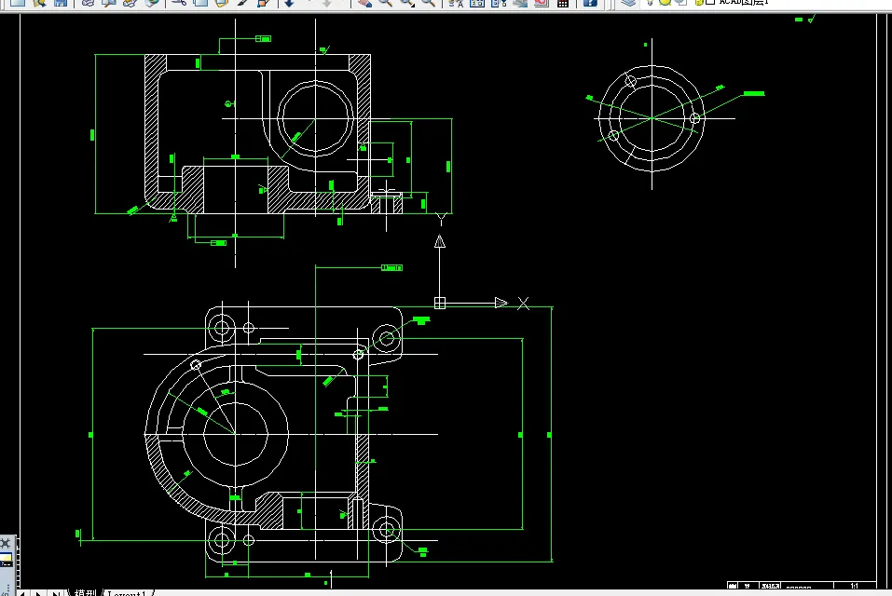Click the blue Help question-mark icon
The width and height of the screenshot is (892, 596).
point(590,2)
